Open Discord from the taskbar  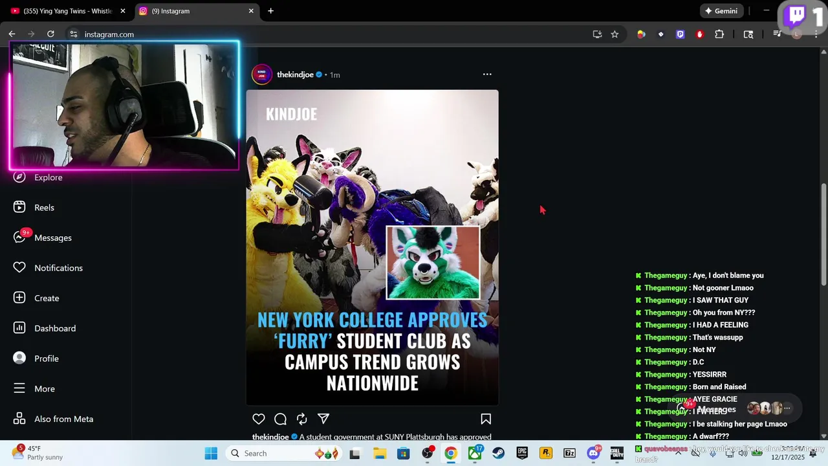click(x=593, y=453)
